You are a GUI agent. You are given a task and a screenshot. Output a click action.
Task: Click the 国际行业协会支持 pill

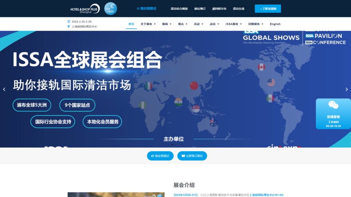tap(53, 122)
